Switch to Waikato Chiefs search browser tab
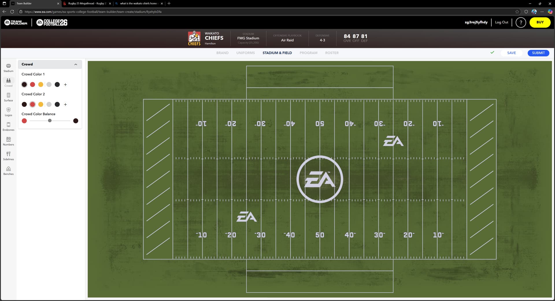The height and width of the screenshot is (301, 555). pyautogui.click(x=139, y=3)
